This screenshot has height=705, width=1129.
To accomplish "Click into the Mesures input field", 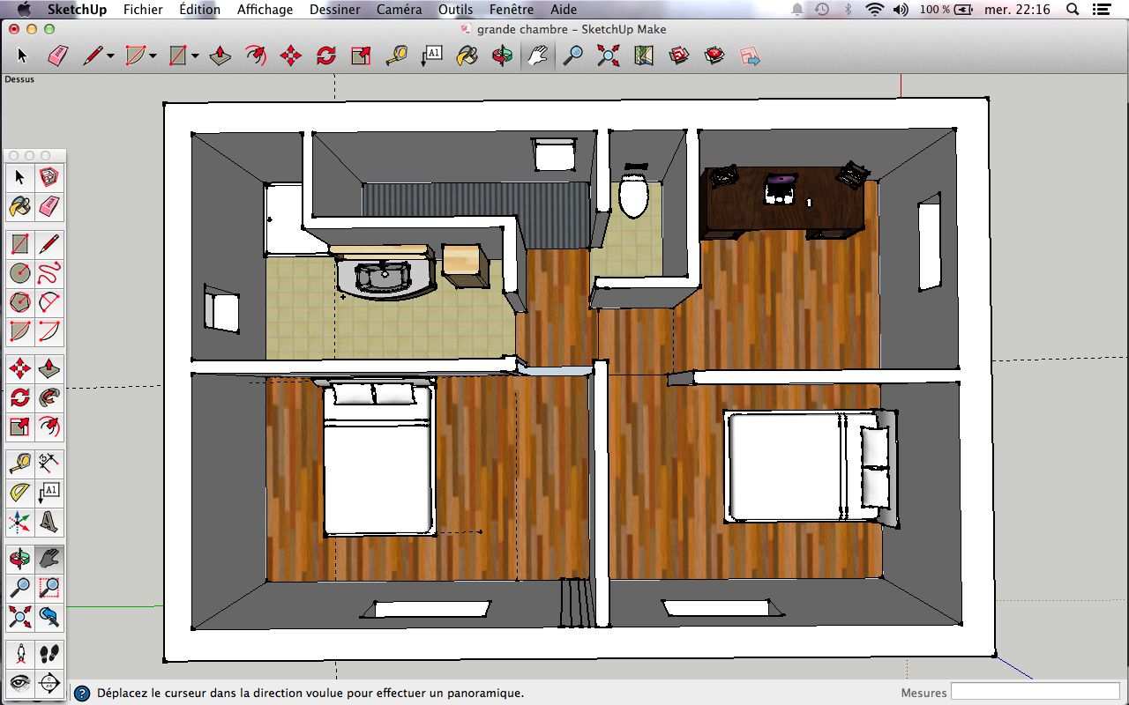I will 1035,692.
